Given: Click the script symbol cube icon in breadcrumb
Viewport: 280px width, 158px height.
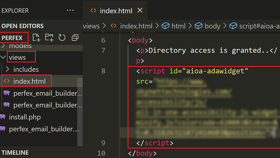Looking at the screenshot, I should coord(233,26).
